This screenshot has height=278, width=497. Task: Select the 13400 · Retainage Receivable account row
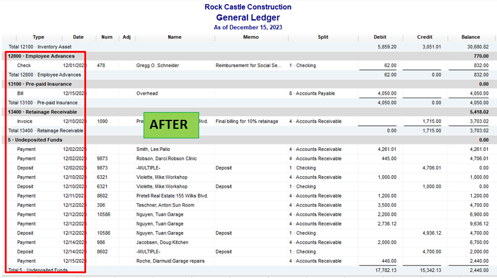point(249,112)
